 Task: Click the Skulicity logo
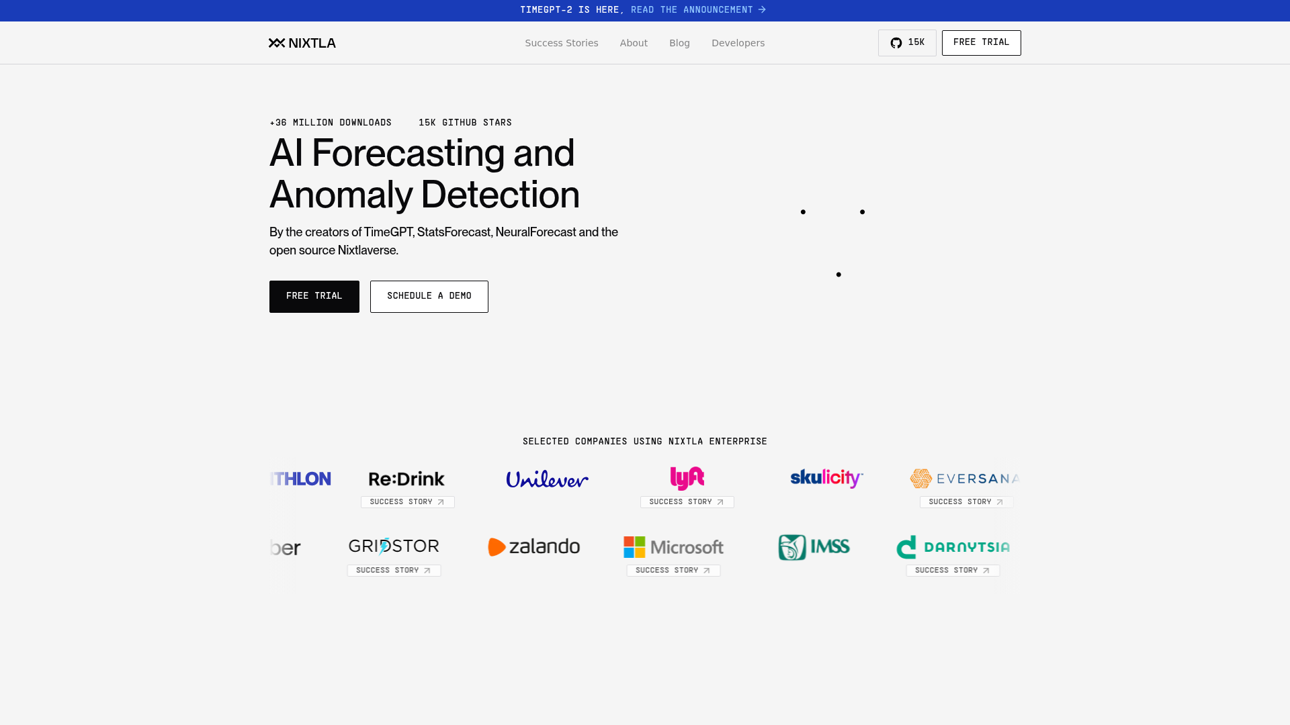coord(825,478)
